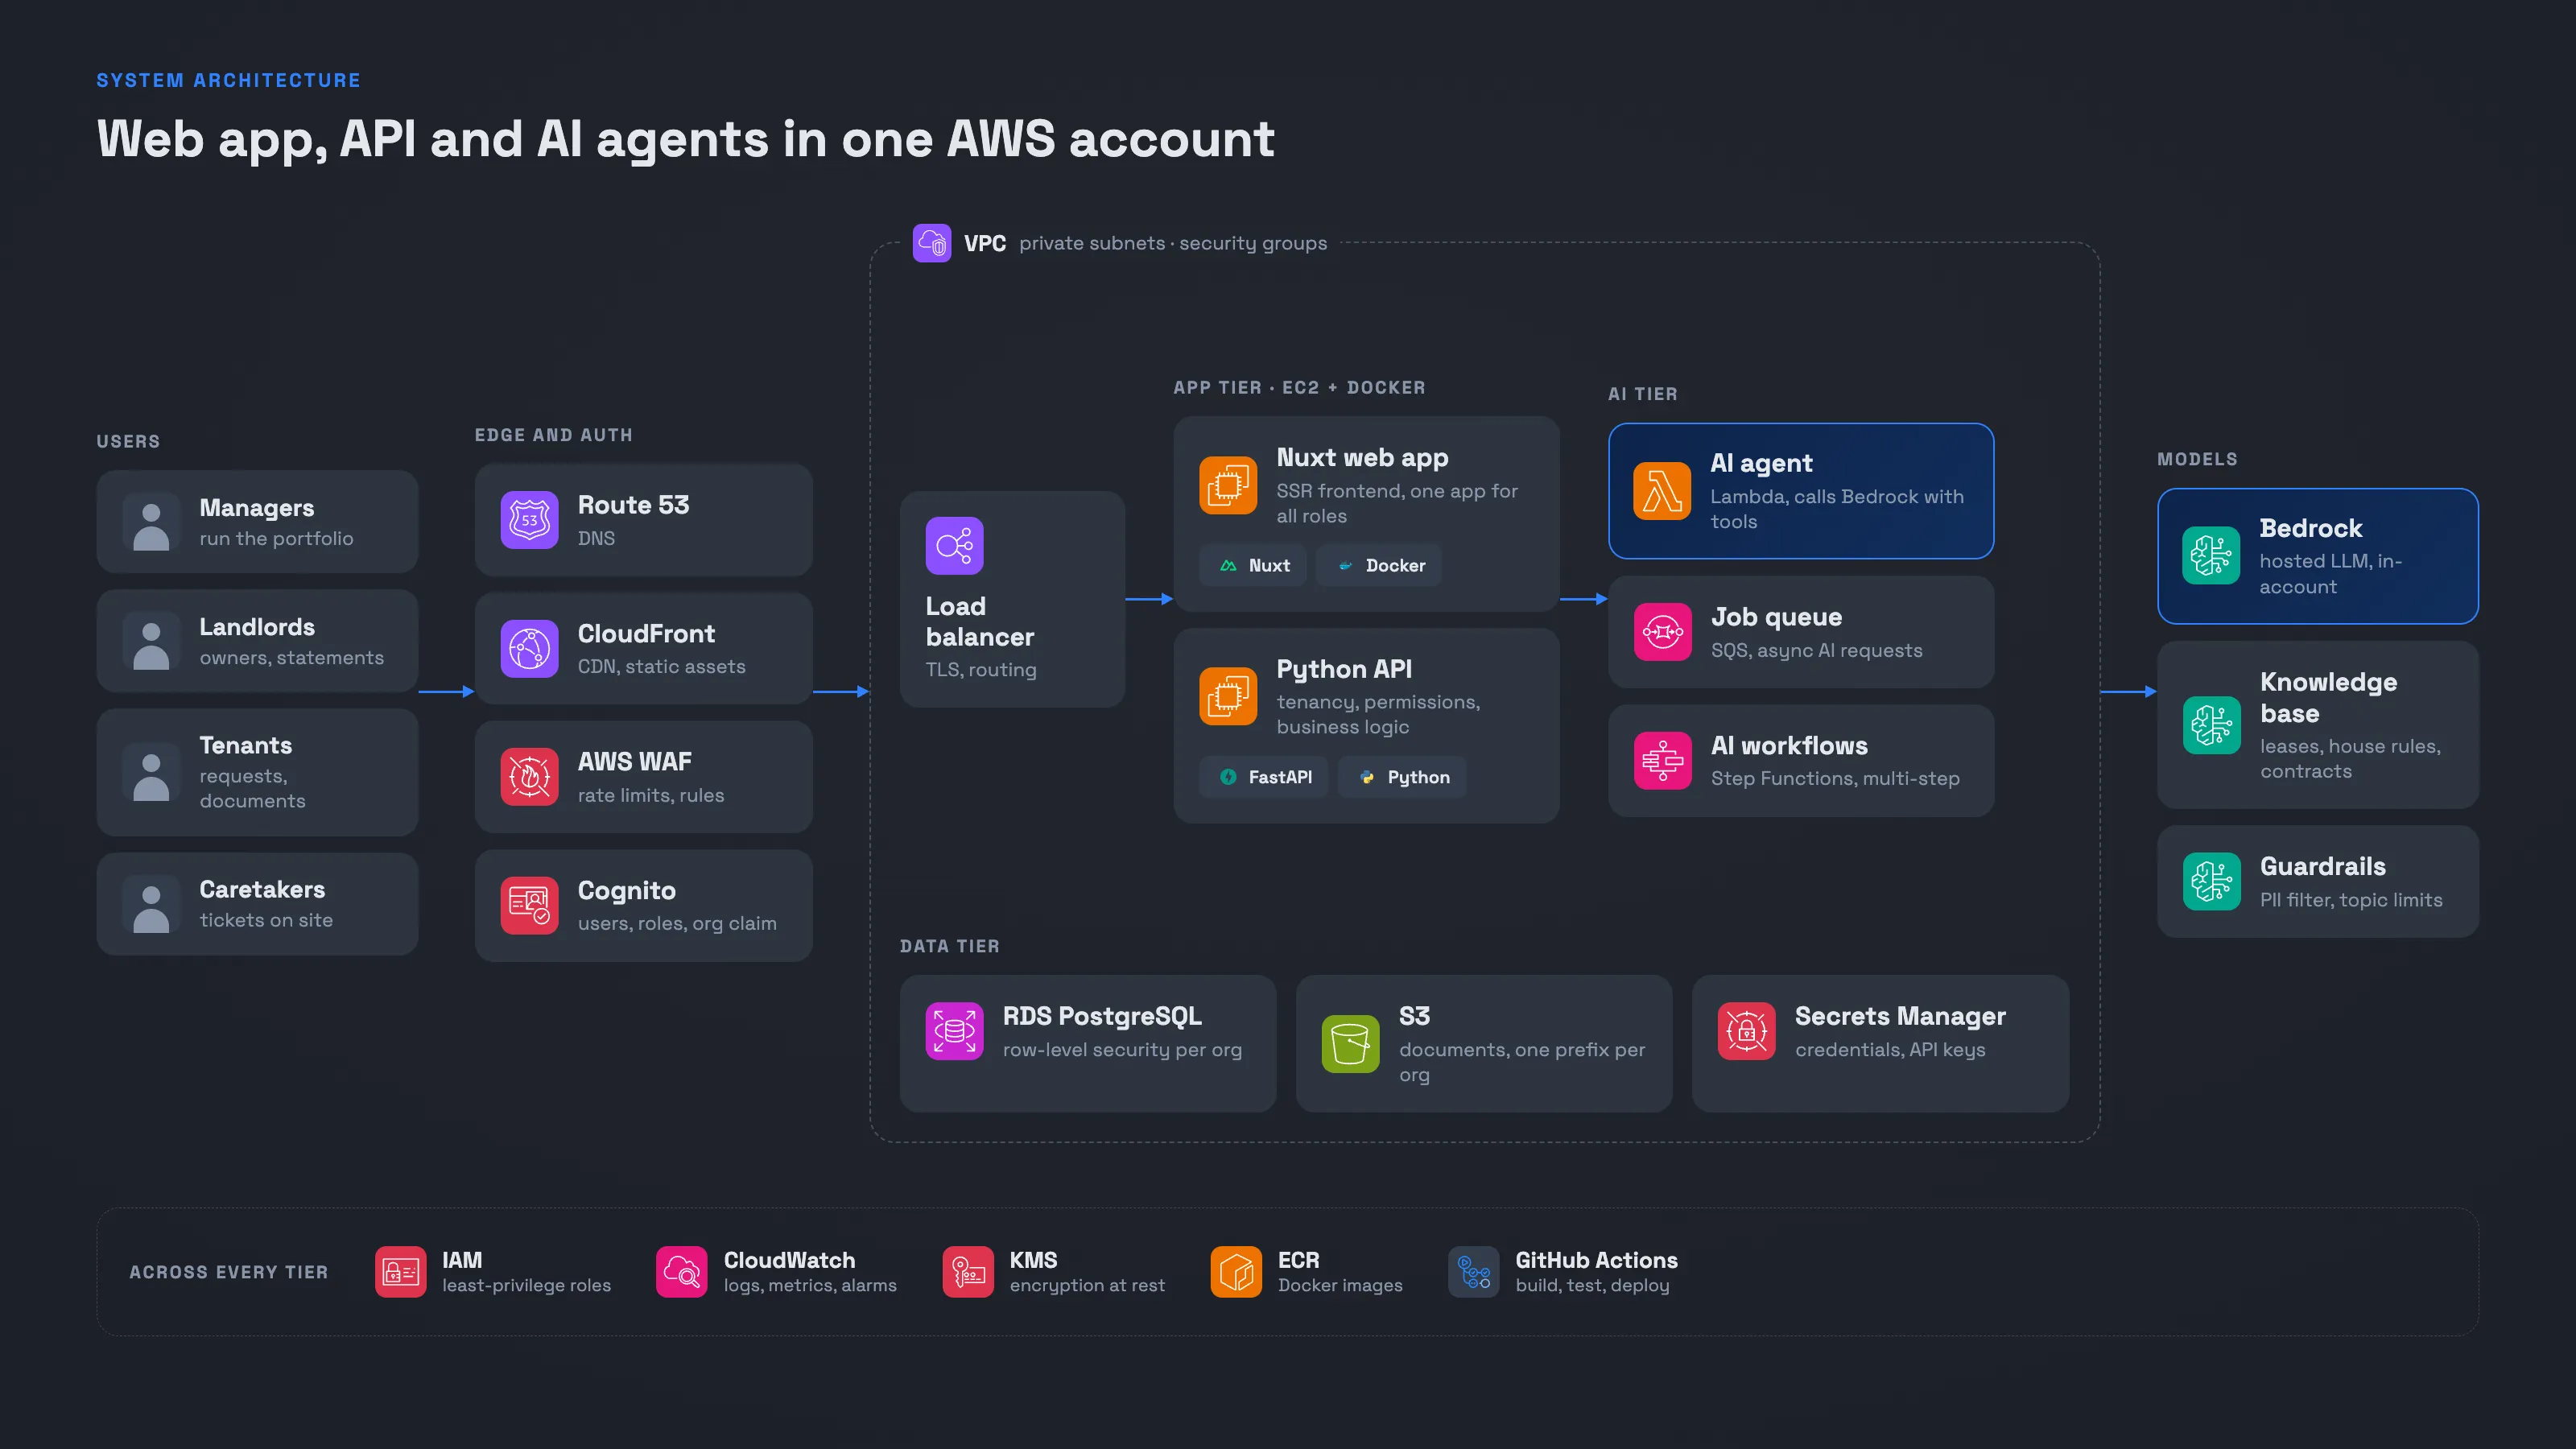2576x1449 pixels.
Task: Click the 'Python API' card title
Action: coord(1344,669)
